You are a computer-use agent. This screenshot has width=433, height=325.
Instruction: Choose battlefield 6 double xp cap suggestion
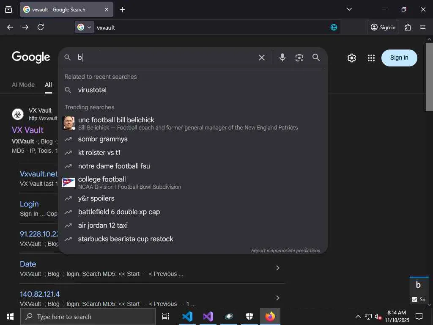(193, 212)
